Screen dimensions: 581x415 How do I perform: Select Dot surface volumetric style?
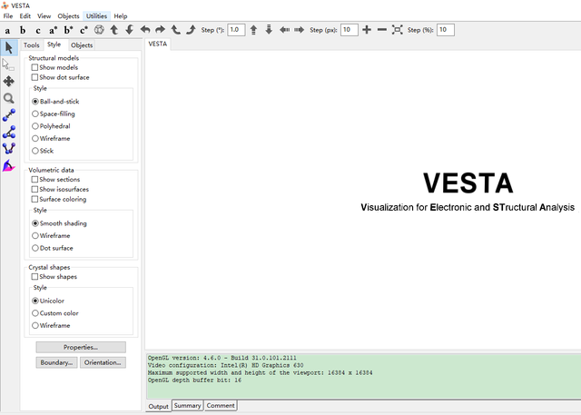35,248
